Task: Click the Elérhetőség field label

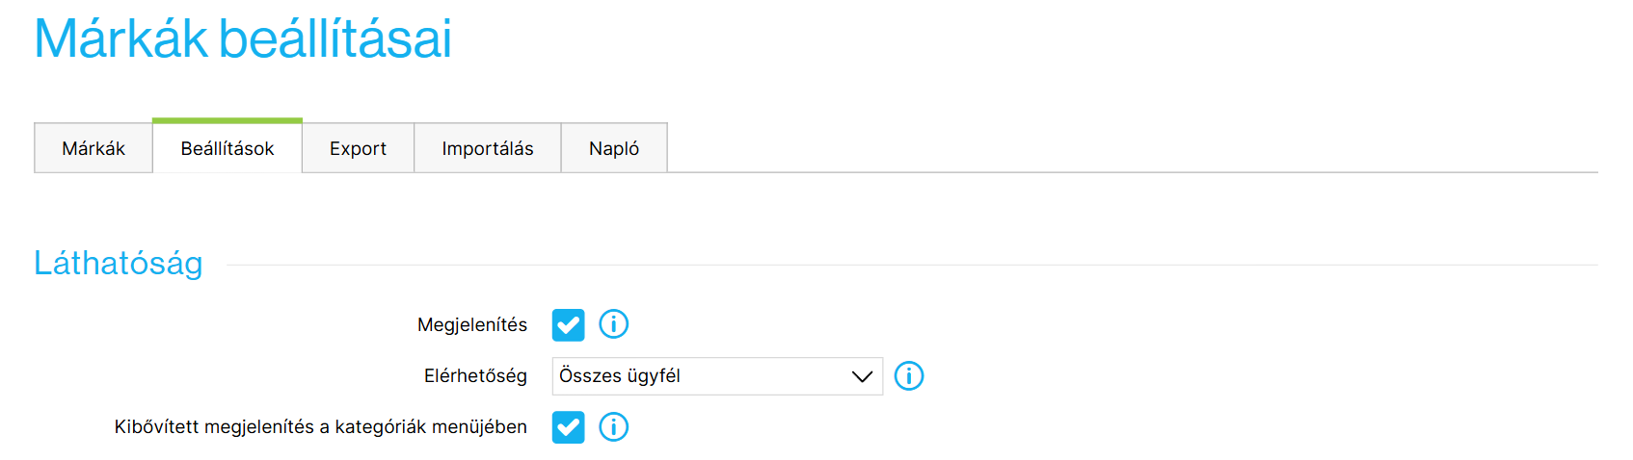Action: point(475,376)
